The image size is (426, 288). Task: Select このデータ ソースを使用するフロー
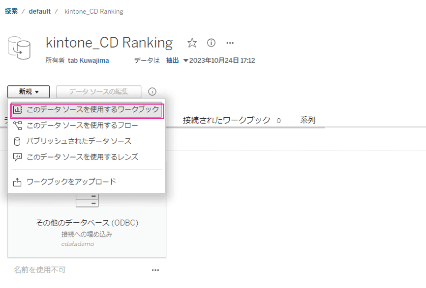(87, 126)
